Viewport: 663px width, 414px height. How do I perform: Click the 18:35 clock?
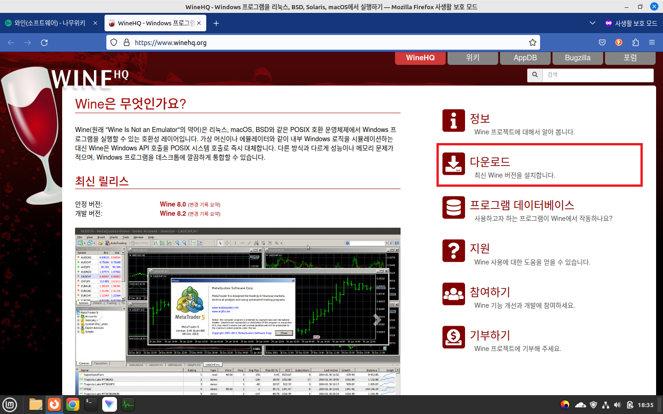pyautogui.click(x=646, y=405)
